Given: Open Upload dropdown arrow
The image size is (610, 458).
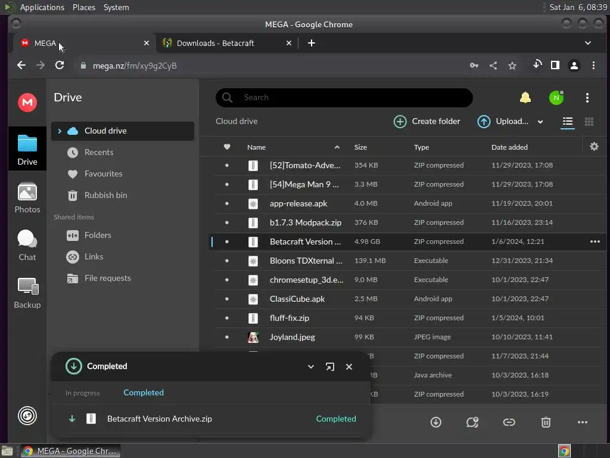Looking at the screenshot, I should click(540, 122).
